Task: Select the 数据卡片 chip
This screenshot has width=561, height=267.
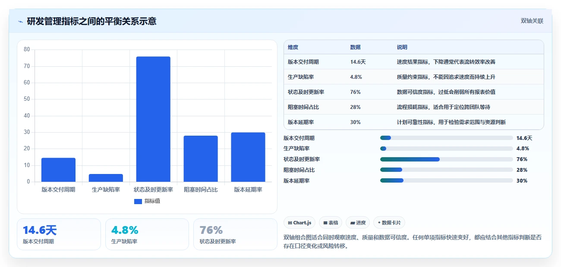Action: (x=389, y=223)
